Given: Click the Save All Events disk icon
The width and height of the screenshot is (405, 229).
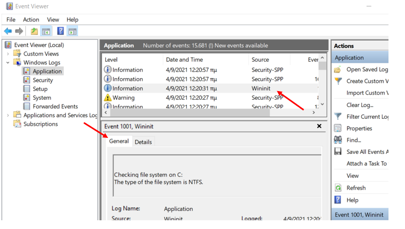Looking at the screenshot, I should 338,152.
